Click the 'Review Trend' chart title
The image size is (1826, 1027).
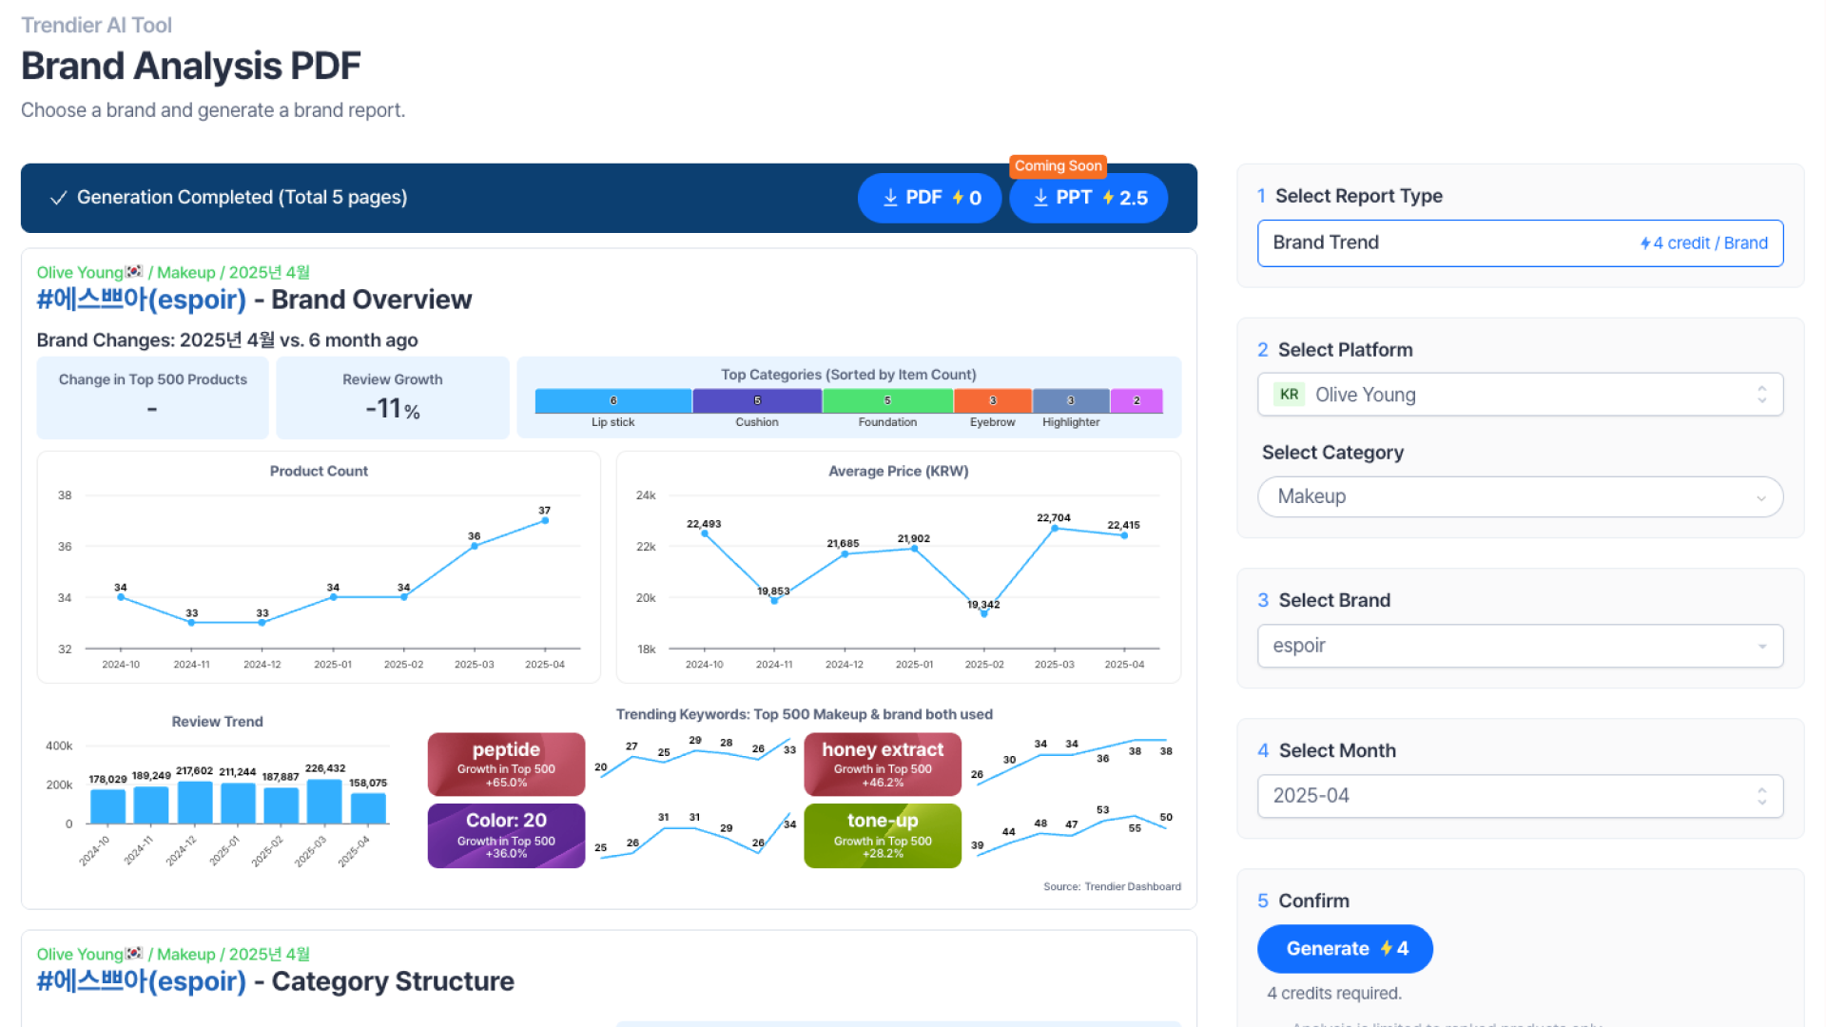tap(217, 722)
